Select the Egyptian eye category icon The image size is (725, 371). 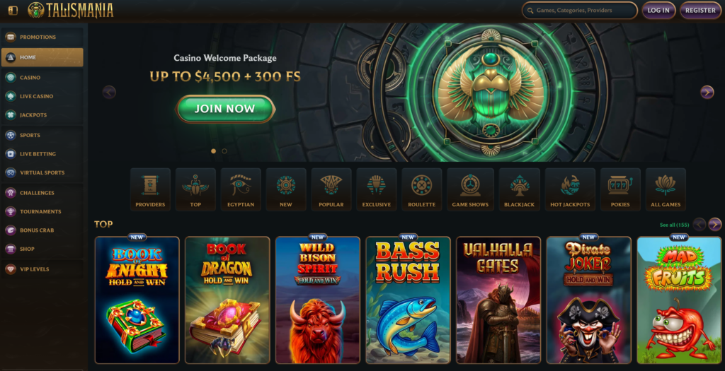coord(241,189)
